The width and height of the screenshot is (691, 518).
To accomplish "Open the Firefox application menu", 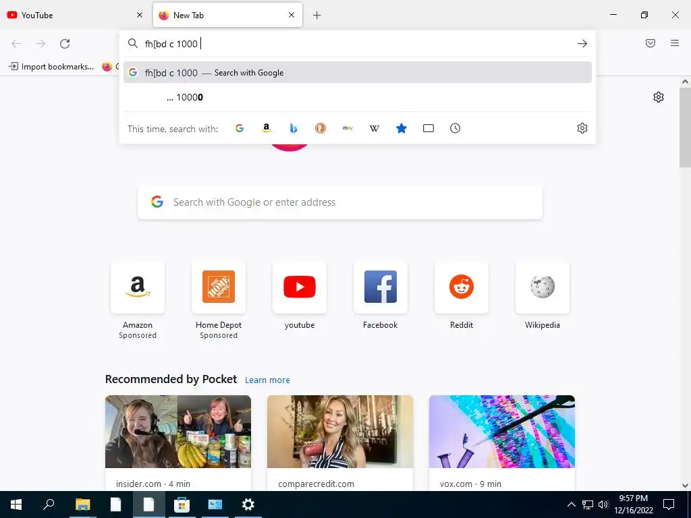I will click(x=675, y=43).
